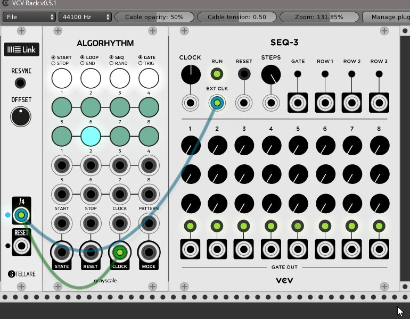Viewport: 410px width, 319px height.
Task: Click the Link module RESET output jack
Action: (x=21, y=246)
